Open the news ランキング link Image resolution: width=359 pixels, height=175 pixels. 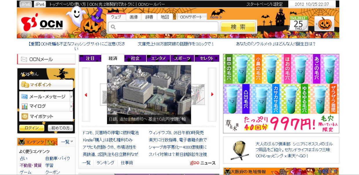pyautogui.click(x=105, y=163)
